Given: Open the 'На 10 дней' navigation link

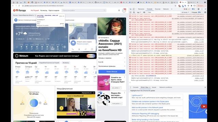Looking at the screenshot, I should point(35,11).
